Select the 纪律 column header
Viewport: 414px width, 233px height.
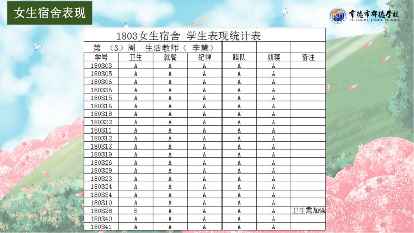204,57
